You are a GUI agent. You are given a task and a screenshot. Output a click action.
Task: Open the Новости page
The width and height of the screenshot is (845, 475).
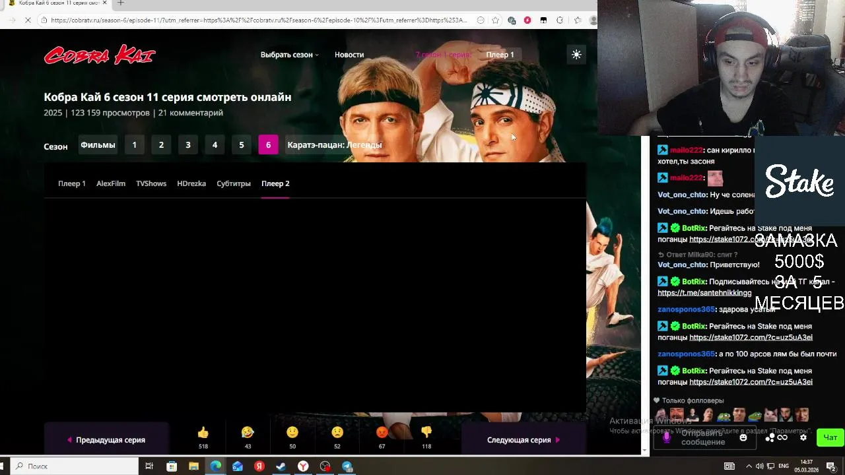pyautogui.click(x=349, y=55)
